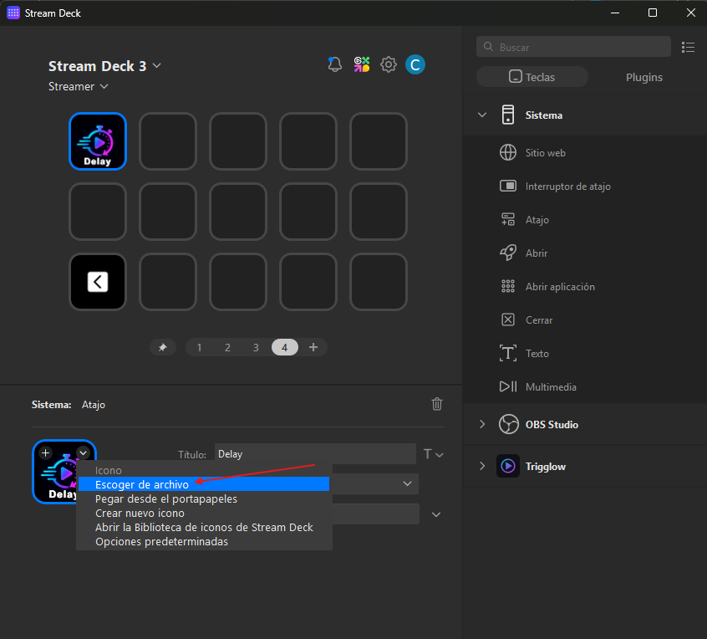Click the Trigglow plugin icon
Viewport: 707px width, 639px height.
[508, 466]
